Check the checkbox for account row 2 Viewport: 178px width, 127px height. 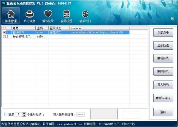4,37
